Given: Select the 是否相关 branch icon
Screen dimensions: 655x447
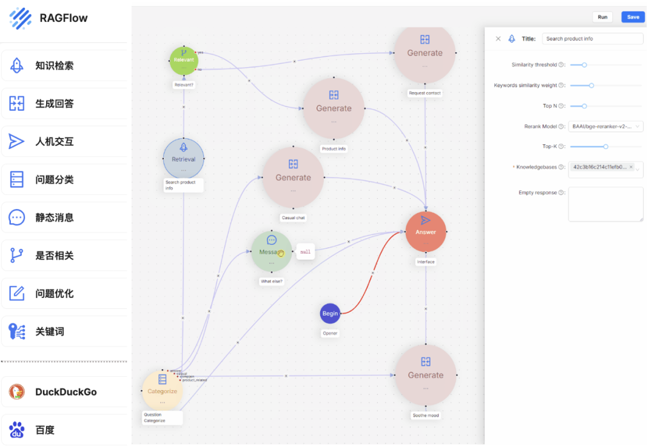Looking at the screenshot, I should click(17, 256).
